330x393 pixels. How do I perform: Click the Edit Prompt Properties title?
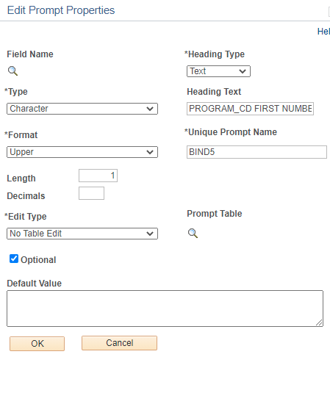[x=61, y=10]
